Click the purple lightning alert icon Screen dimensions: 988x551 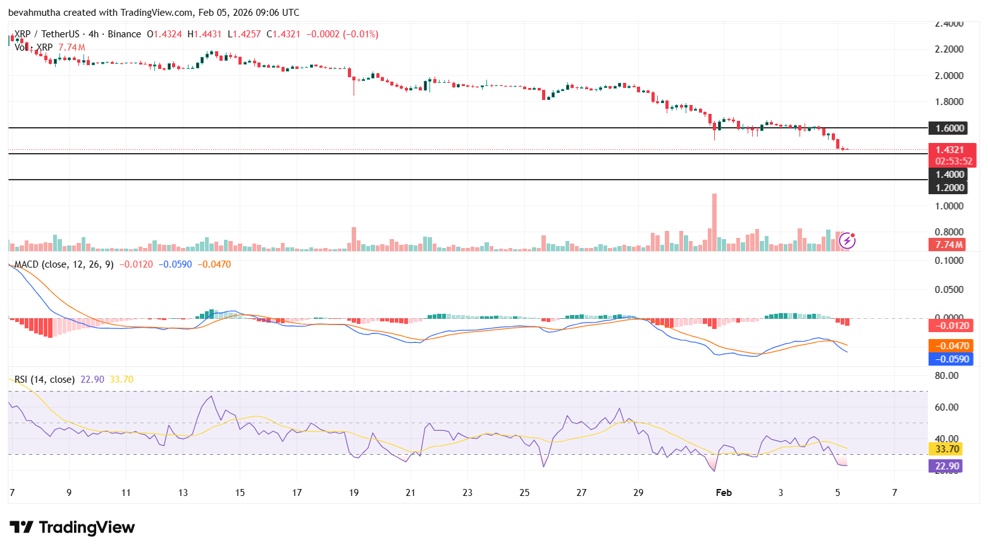[x=848, y=240]
